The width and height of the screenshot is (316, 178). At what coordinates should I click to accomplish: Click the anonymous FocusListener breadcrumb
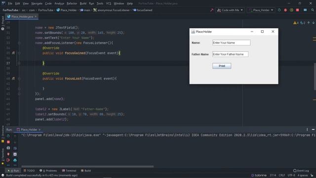click(112, 10)
